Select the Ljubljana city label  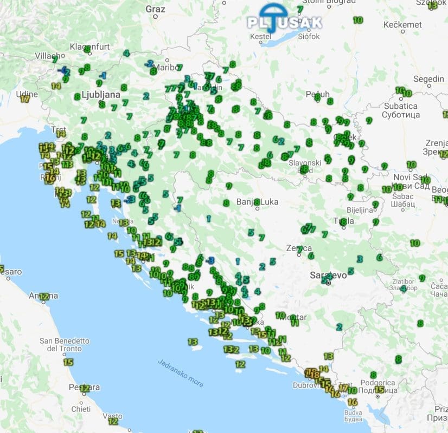click(x=100, y=95)
